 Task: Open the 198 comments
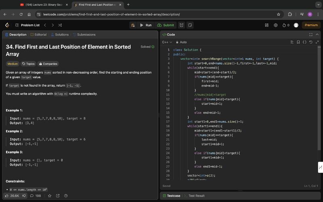click(x=36, y=196)
